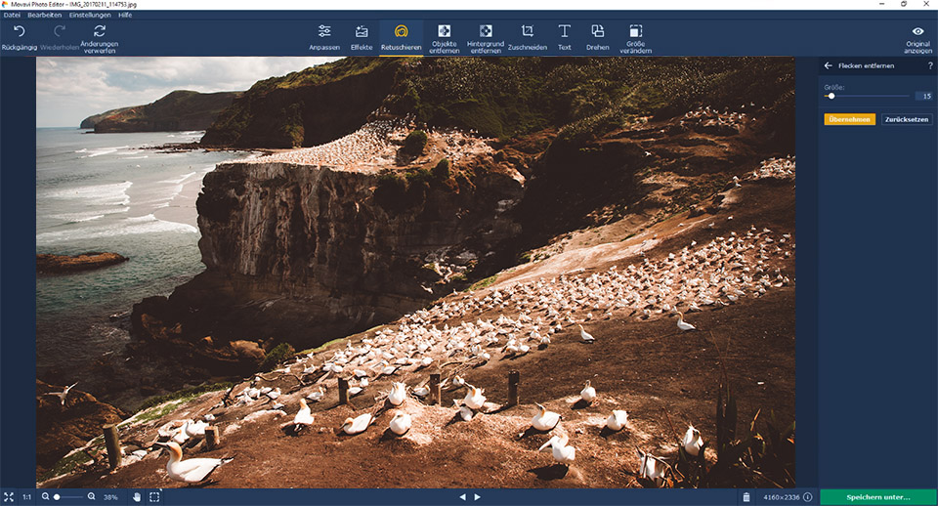Apply changes with Übernehmen button

point(849,119)
